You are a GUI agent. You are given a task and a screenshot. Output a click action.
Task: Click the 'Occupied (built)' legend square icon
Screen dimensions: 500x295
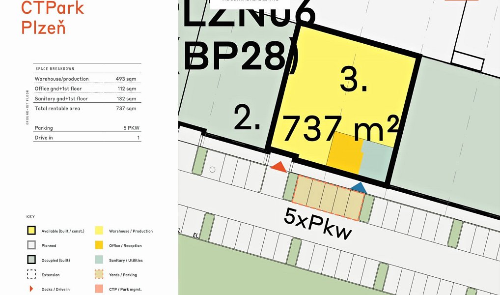[x=31, y=260]
